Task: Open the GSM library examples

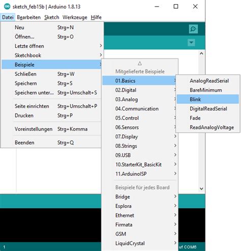Action: click(140, 234)
